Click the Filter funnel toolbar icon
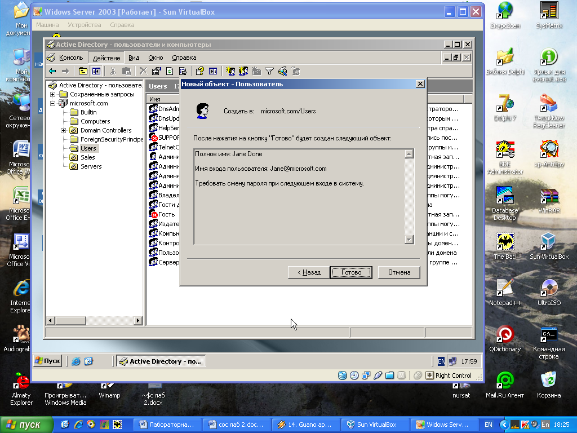 click(269, 72)
